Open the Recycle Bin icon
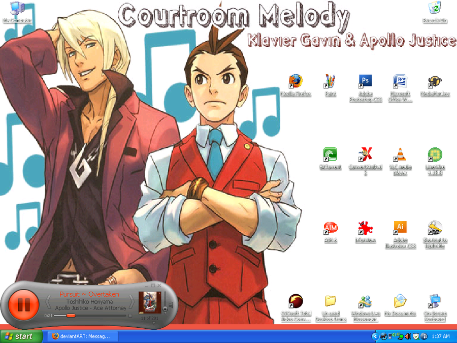The width and height of the screenshot is (457, 343). point(435,12)
